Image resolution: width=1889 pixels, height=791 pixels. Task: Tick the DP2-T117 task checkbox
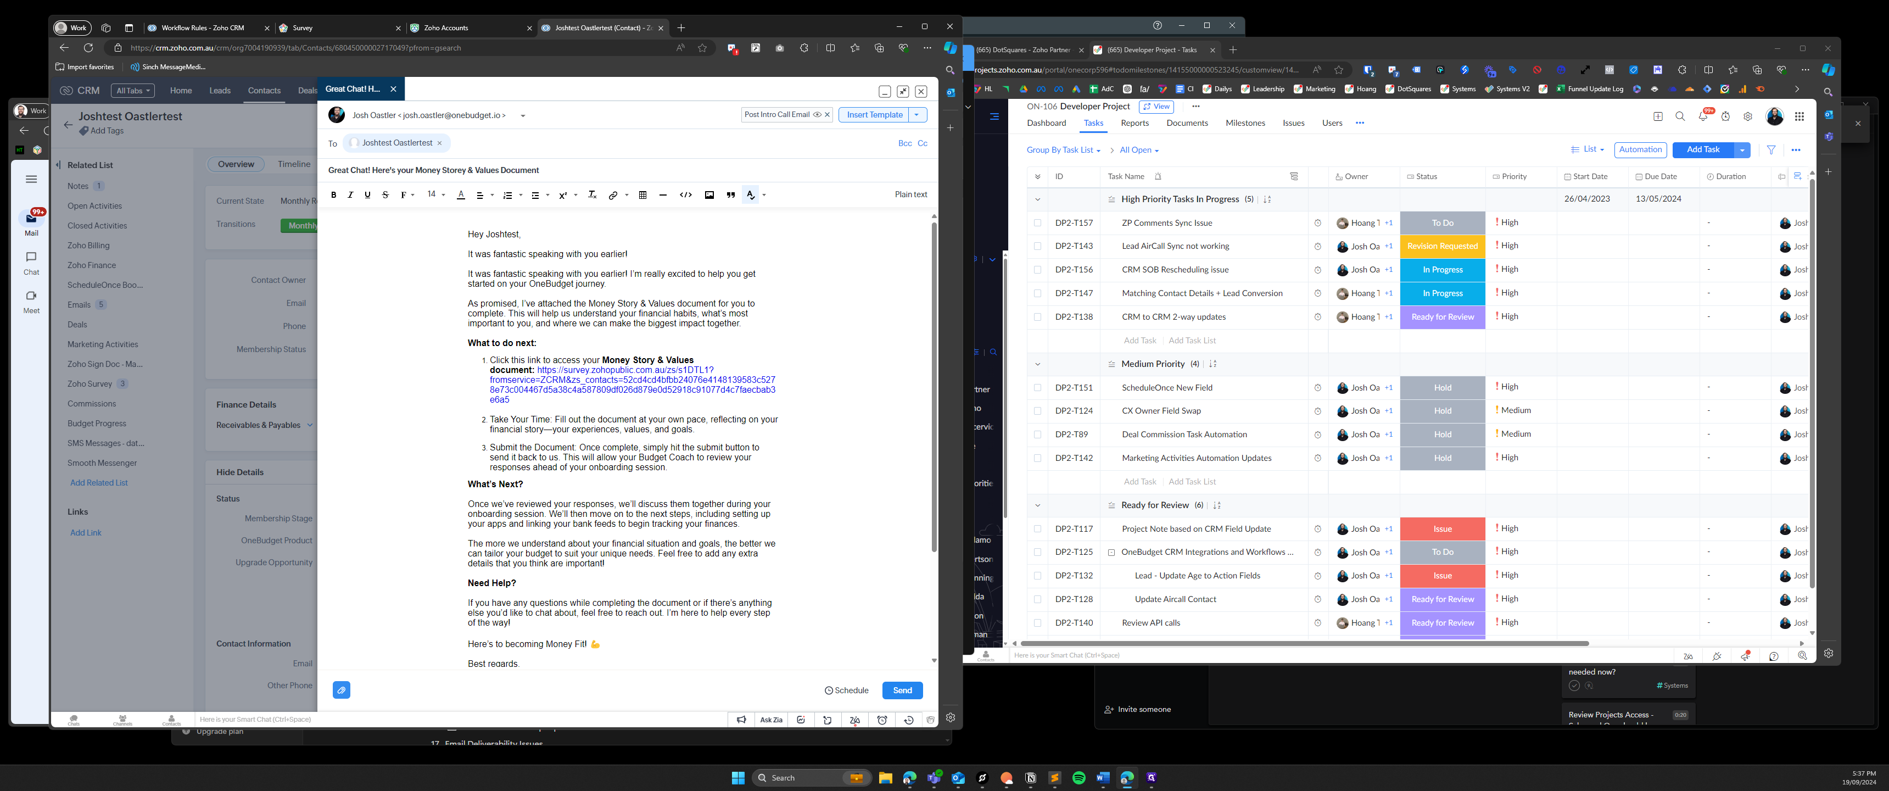1037,529
